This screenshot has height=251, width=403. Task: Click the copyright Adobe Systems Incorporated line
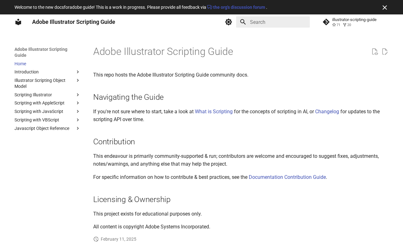tap(152, 227)
